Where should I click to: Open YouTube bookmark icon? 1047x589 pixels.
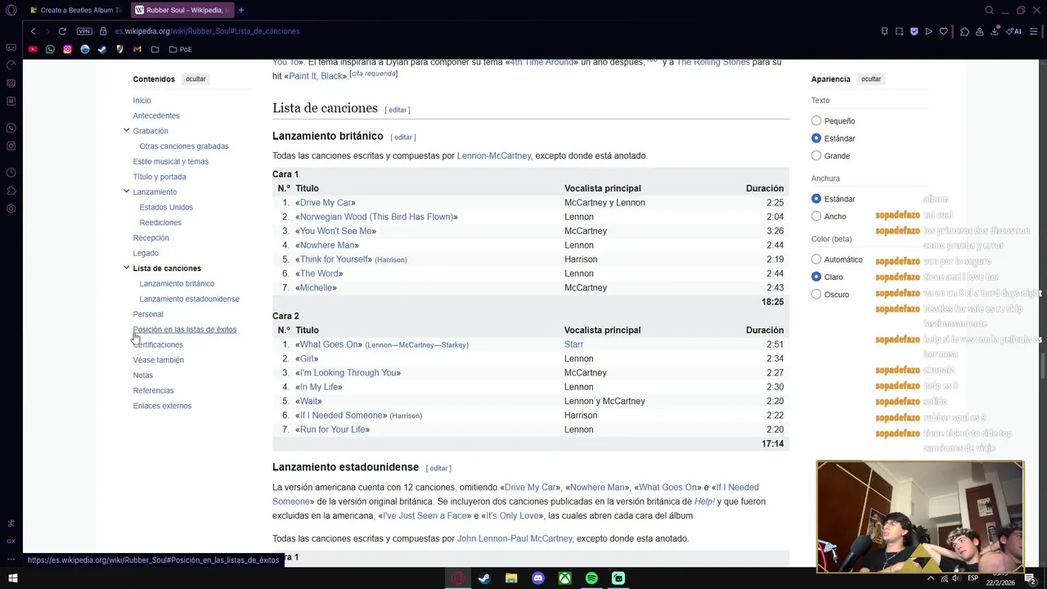click(33, 49)
